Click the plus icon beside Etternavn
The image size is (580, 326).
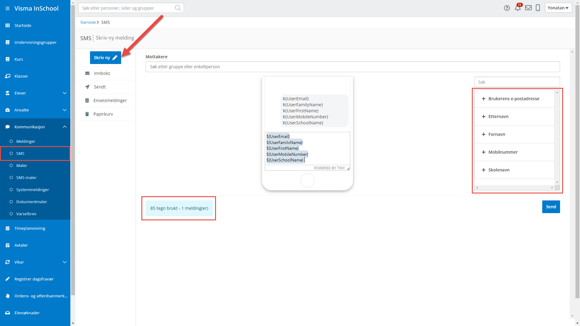click(483, 117)
